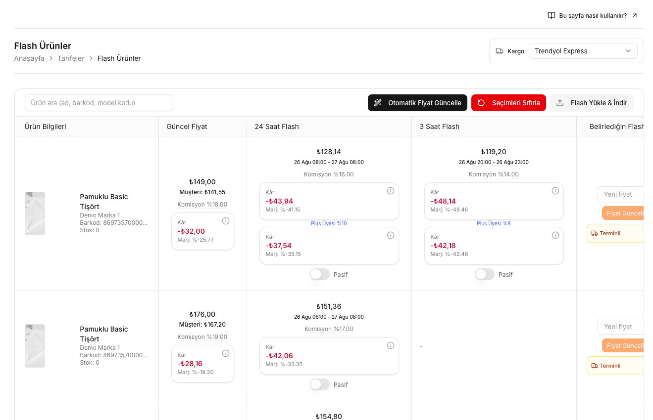Click Yeni fiyat input in ₺176,00 row
The image size is (653, 420).
pyautogui.click(x=621, y=327)
